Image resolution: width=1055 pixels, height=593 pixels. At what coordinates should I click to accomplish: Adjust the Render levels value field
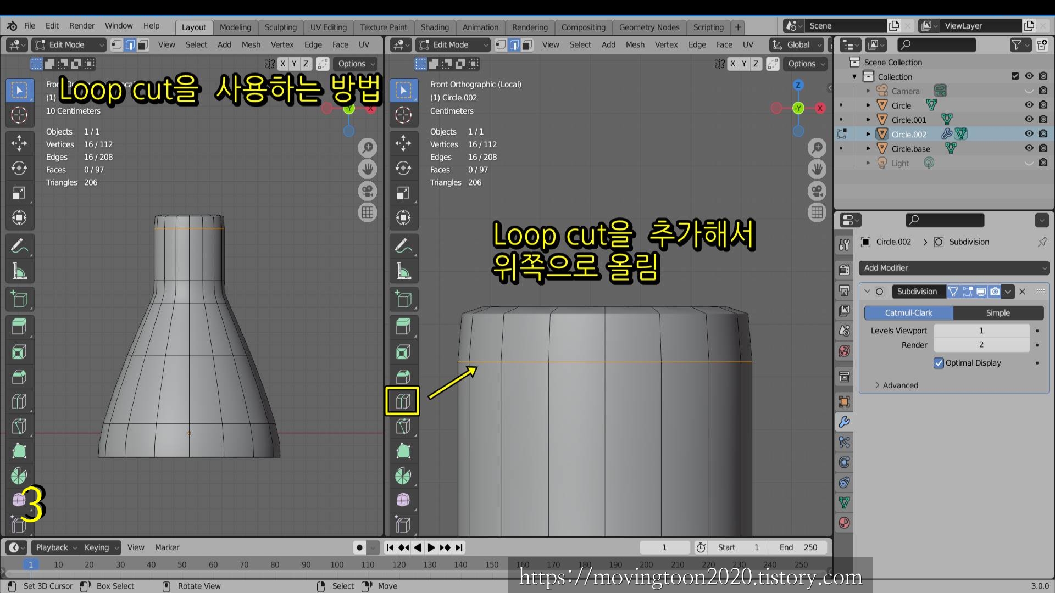pos(981,345)
